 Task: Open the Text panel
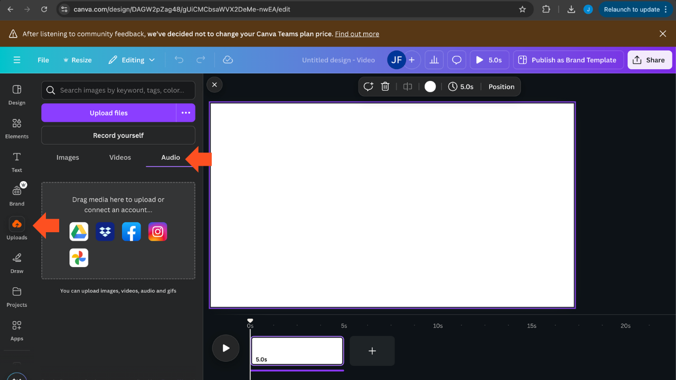coord(16,162)
